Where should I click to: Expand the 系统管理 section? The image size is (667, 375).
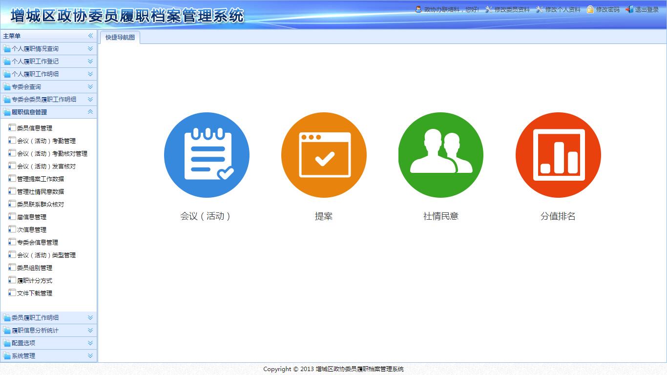(x=49, y=355)
